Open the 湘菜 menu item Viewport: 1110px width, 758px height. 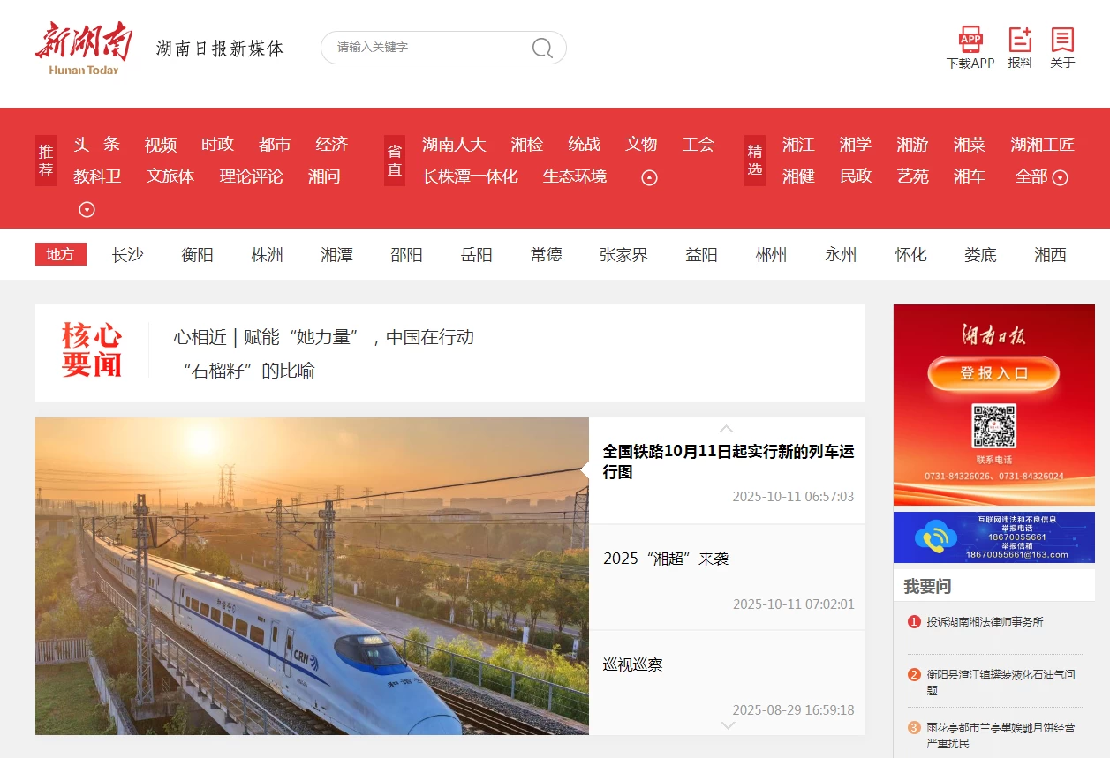970,145
